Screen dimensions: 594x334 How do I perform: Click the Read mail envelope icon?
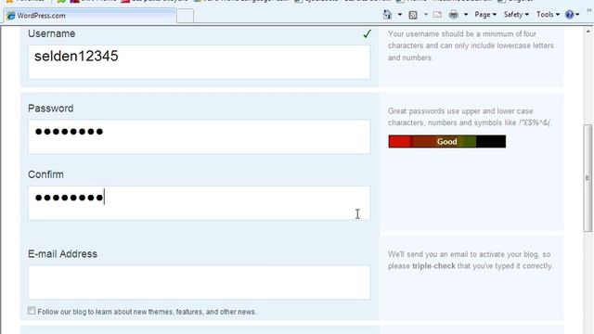[437, 15]
